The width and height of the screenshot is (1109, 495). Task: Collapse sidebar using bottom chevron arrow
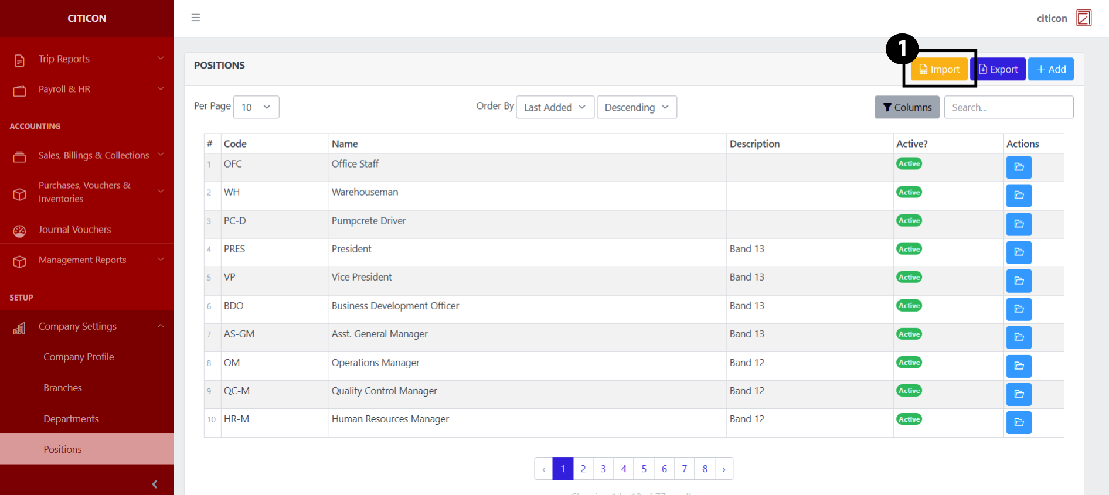click(155, 484)
